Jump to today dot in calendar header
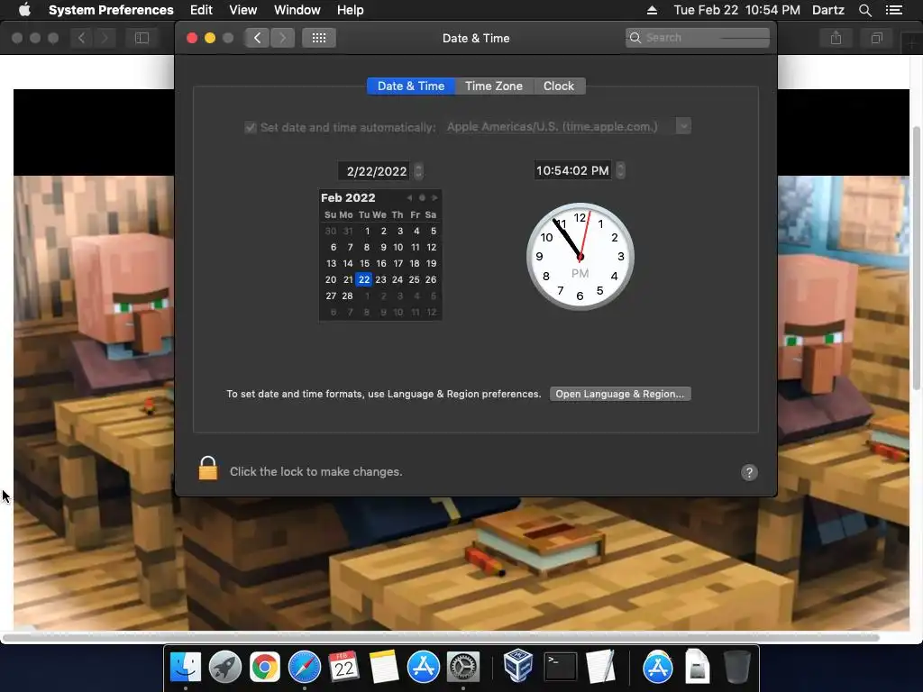This screenshot has width=923, height=692. [422, 197]
